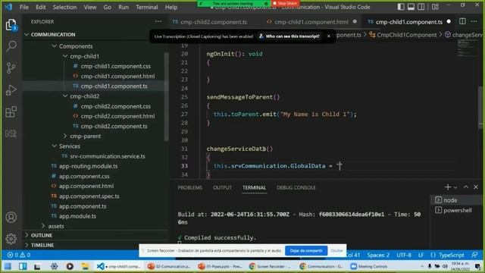Toggle primary side bar layout icon

coord(401,7)
